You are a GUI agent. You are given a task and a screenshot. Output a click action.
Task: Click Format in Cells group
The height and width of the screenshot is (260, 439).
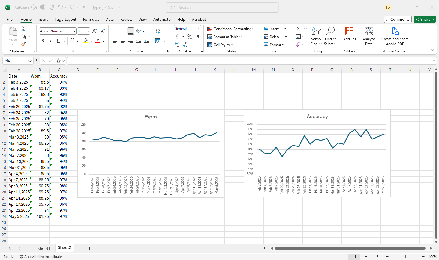[274, 45]
